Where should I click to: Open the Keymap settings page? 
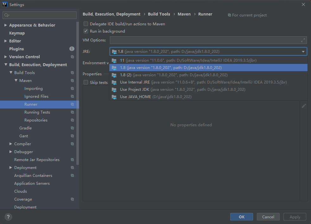click(x=17, y=33)
